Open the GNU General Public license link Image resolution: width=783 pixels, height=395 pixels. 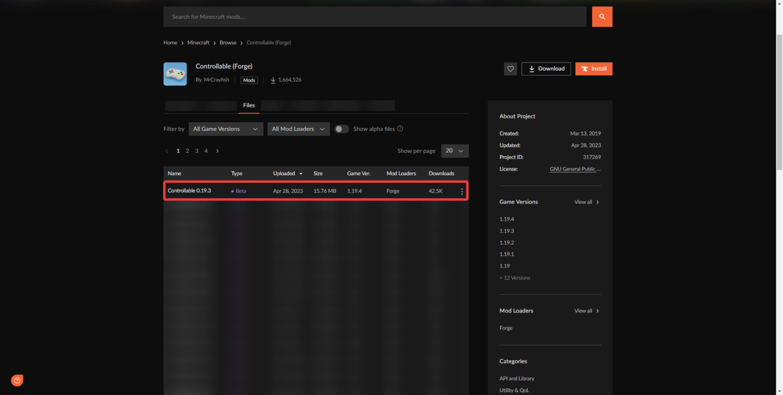pyautogui.click(x=575, y=169)
